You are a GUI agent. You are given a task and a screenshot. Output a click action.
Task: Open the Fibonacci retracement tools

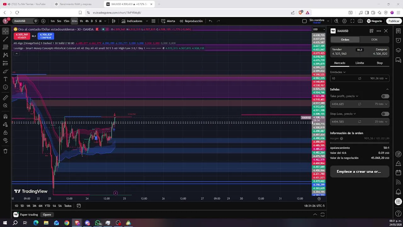(5, 47)
